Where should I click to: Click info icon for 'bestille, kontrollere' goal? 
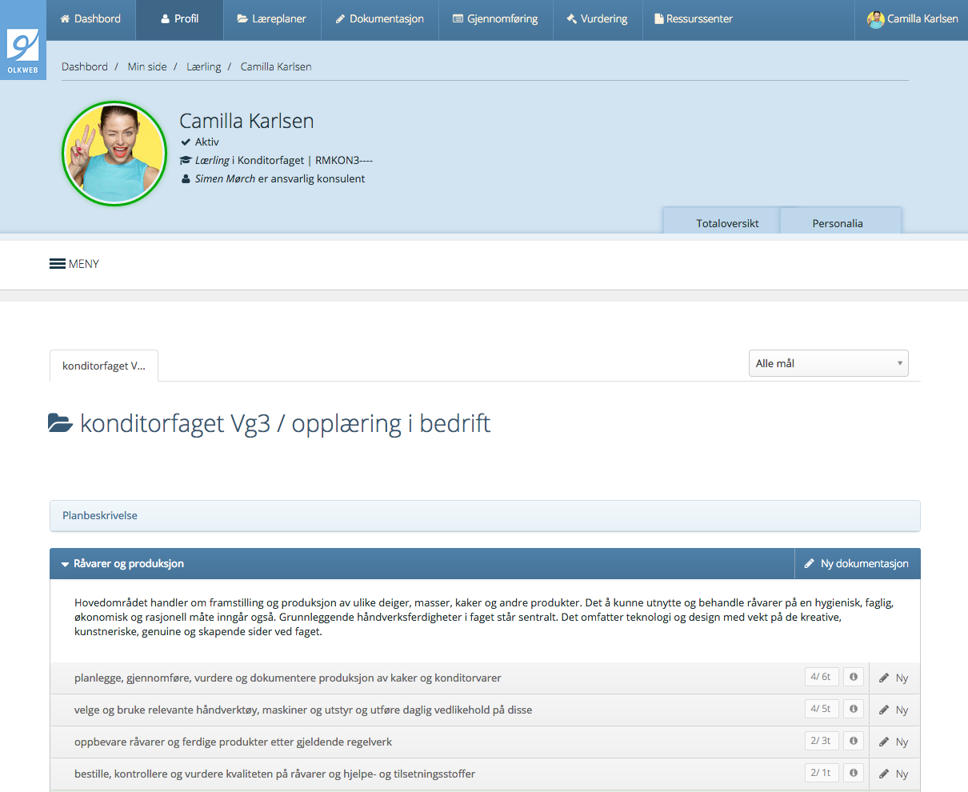coord(854,774)
